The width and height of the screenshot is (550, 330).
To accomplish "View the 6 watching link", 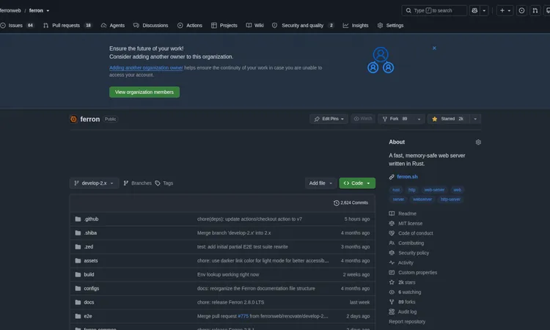I will tap(405, 292).
